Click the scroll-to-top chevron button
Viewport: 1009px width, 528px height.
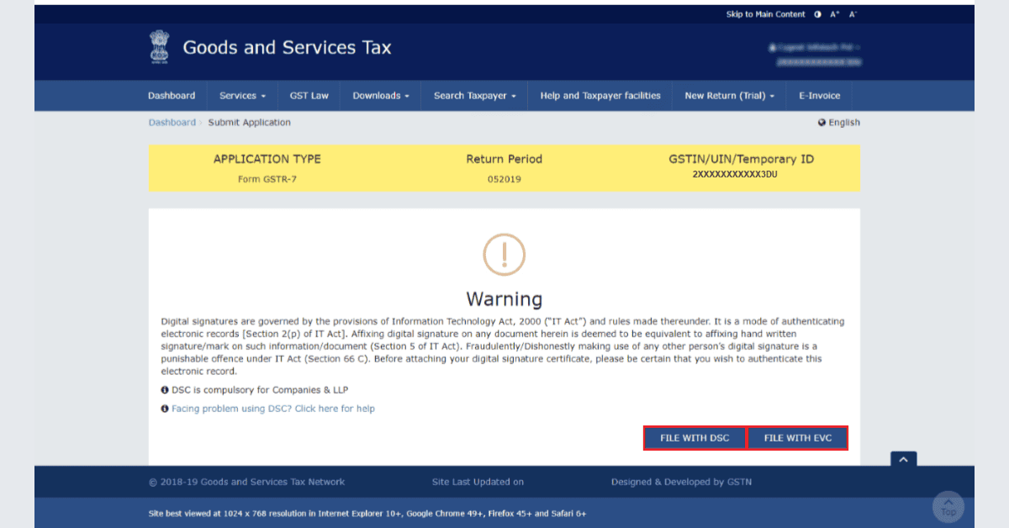(903, 459)
